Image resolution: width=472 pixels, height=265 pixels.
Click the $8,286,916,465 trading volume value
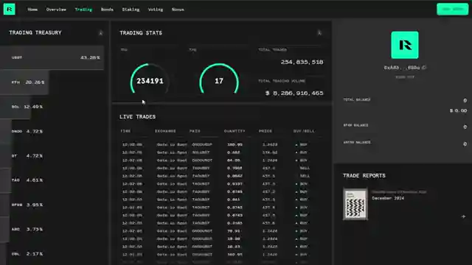294,93
